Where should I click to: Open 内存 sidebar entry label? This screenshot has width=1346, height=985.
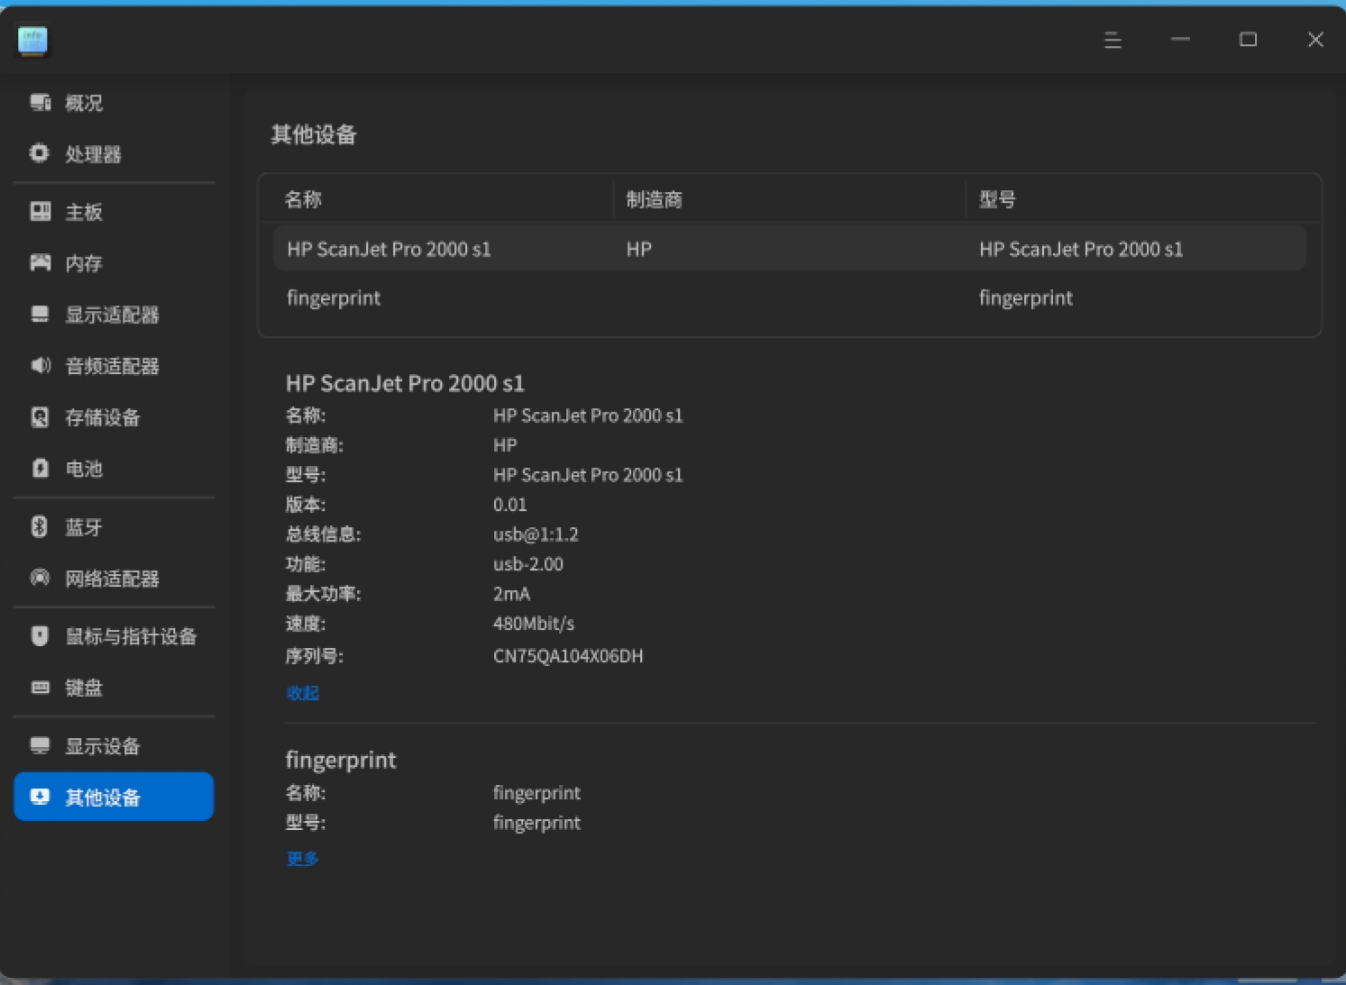pos(84,263)
